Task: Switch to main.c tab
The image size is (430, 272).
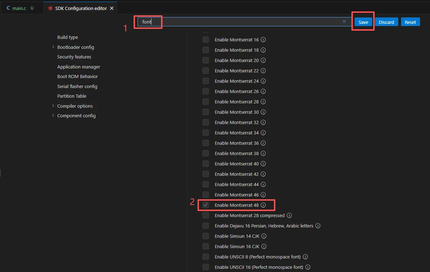Action: [19, 8]
